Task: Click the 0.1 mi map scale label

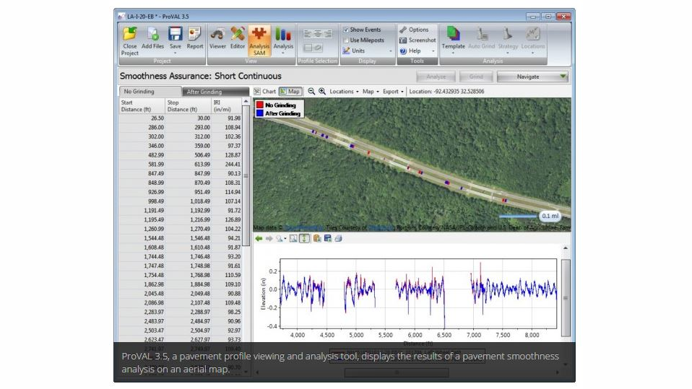Action: point(550,216)
